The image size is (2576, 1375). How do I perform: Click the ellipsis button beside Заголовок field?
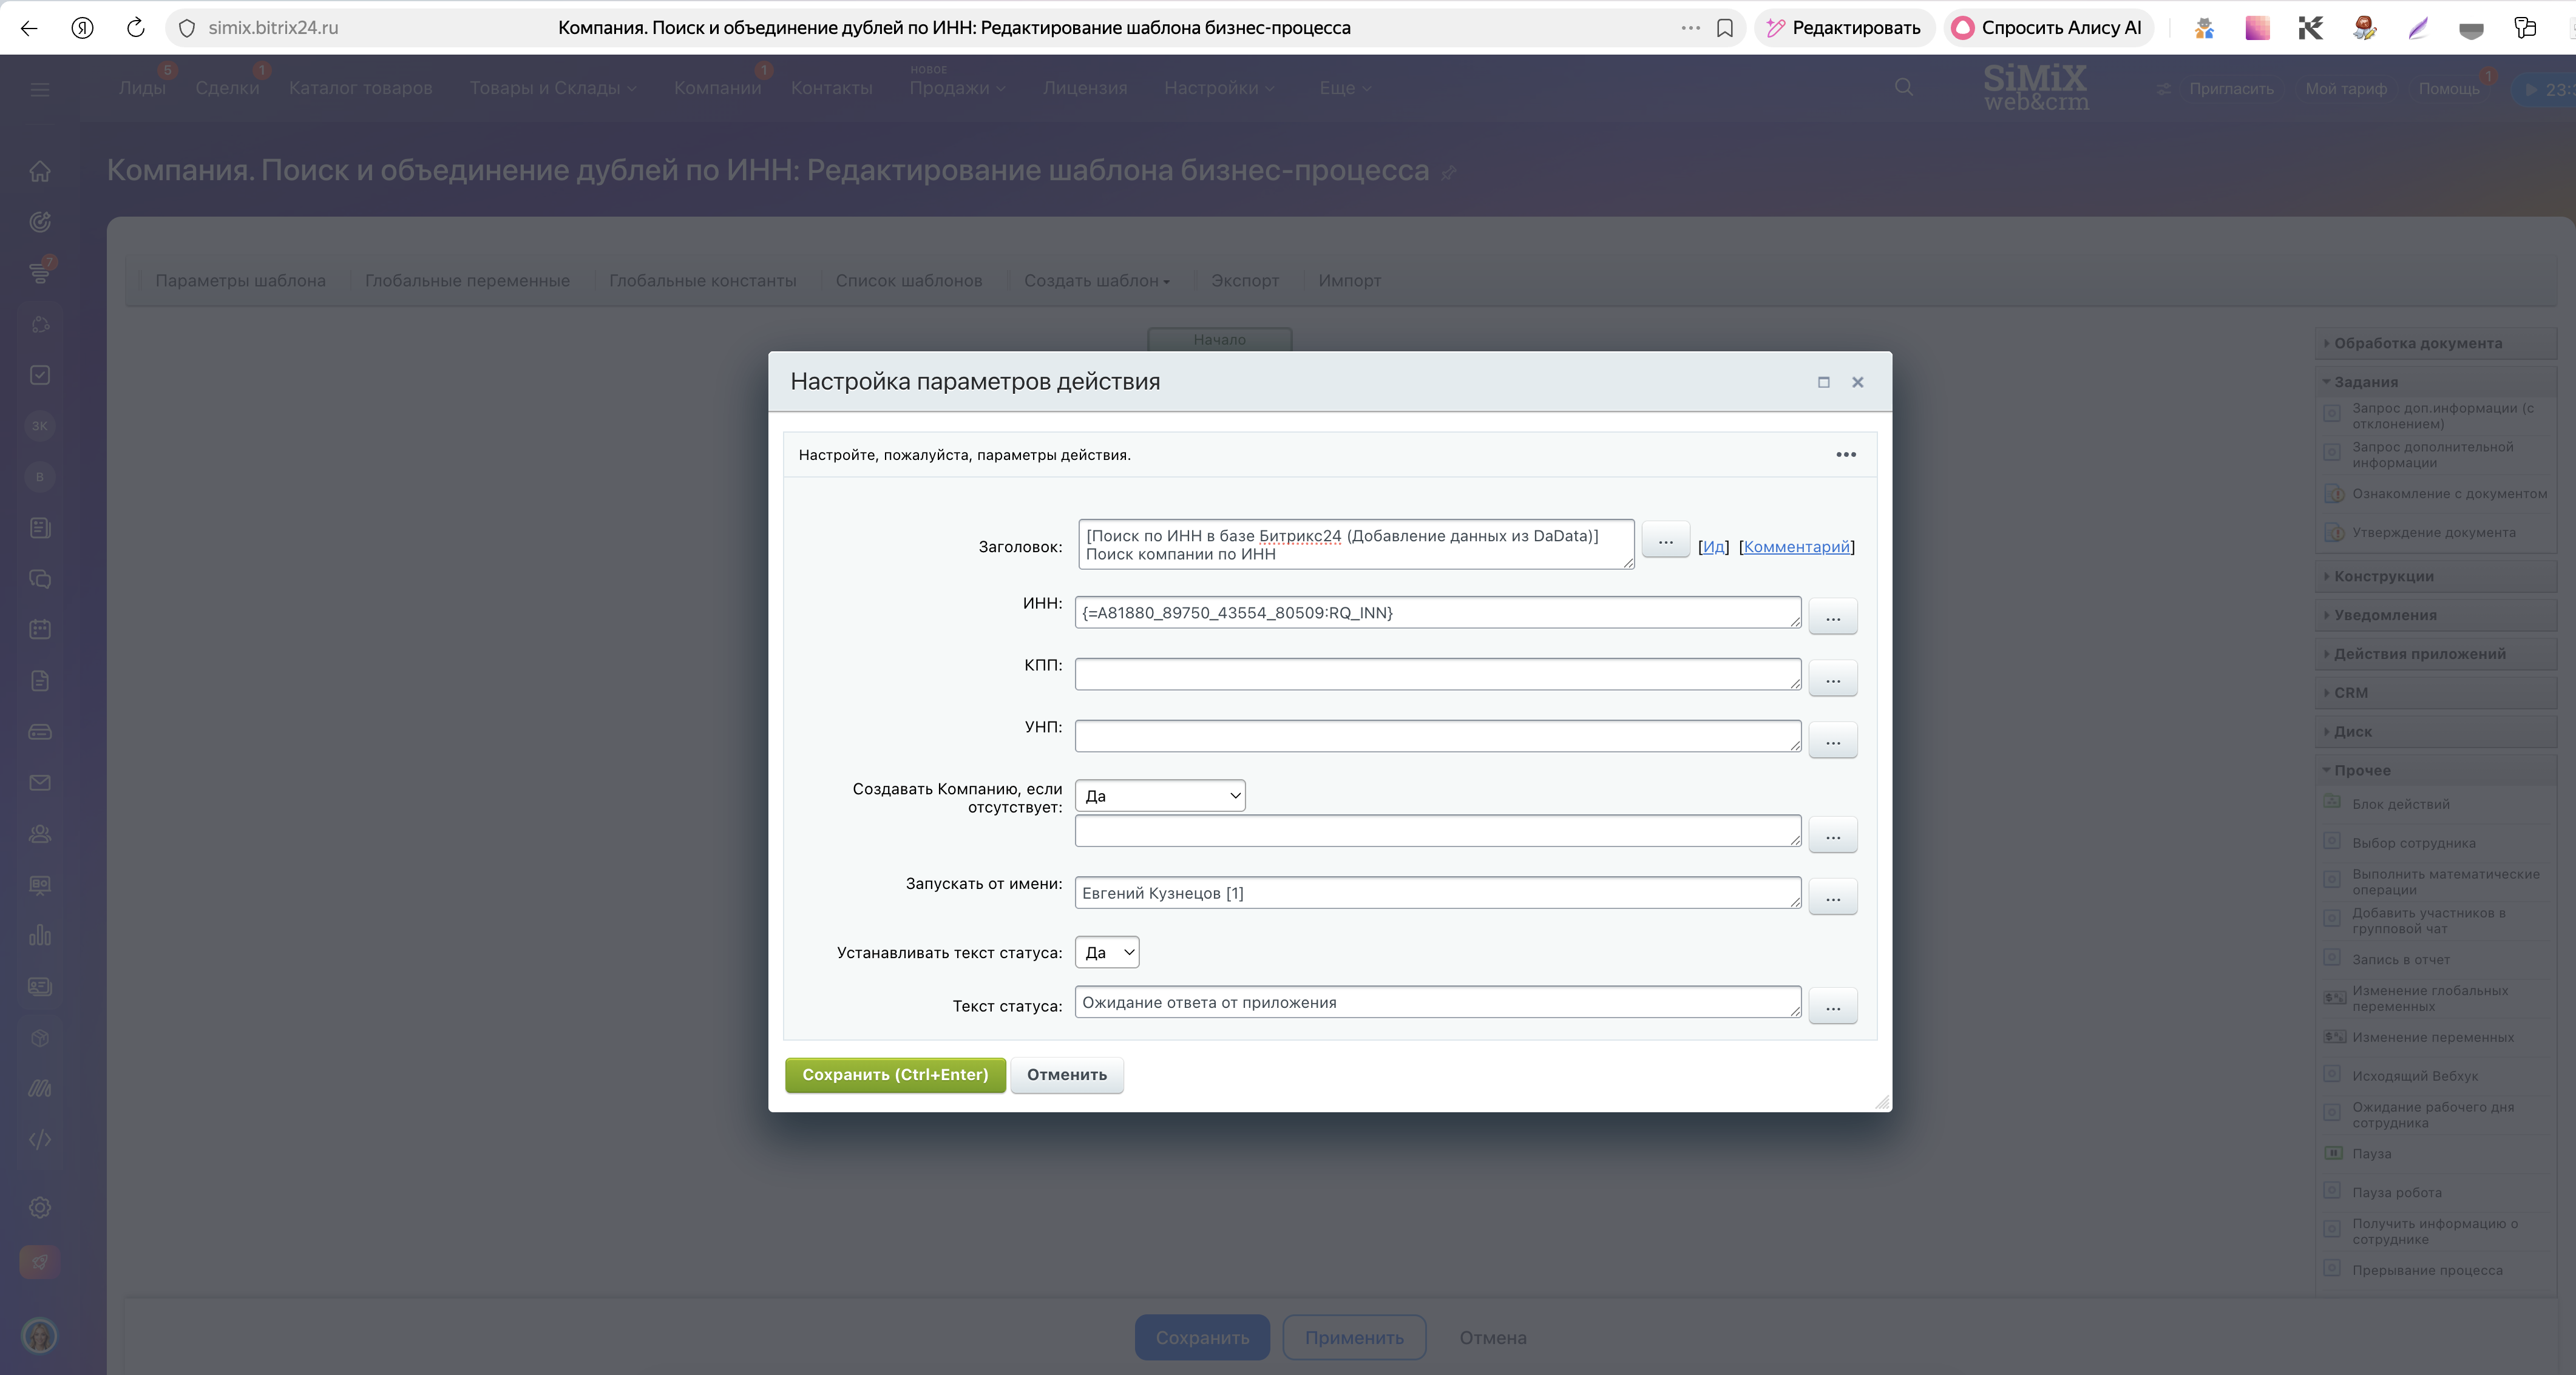coord(1665,540)
